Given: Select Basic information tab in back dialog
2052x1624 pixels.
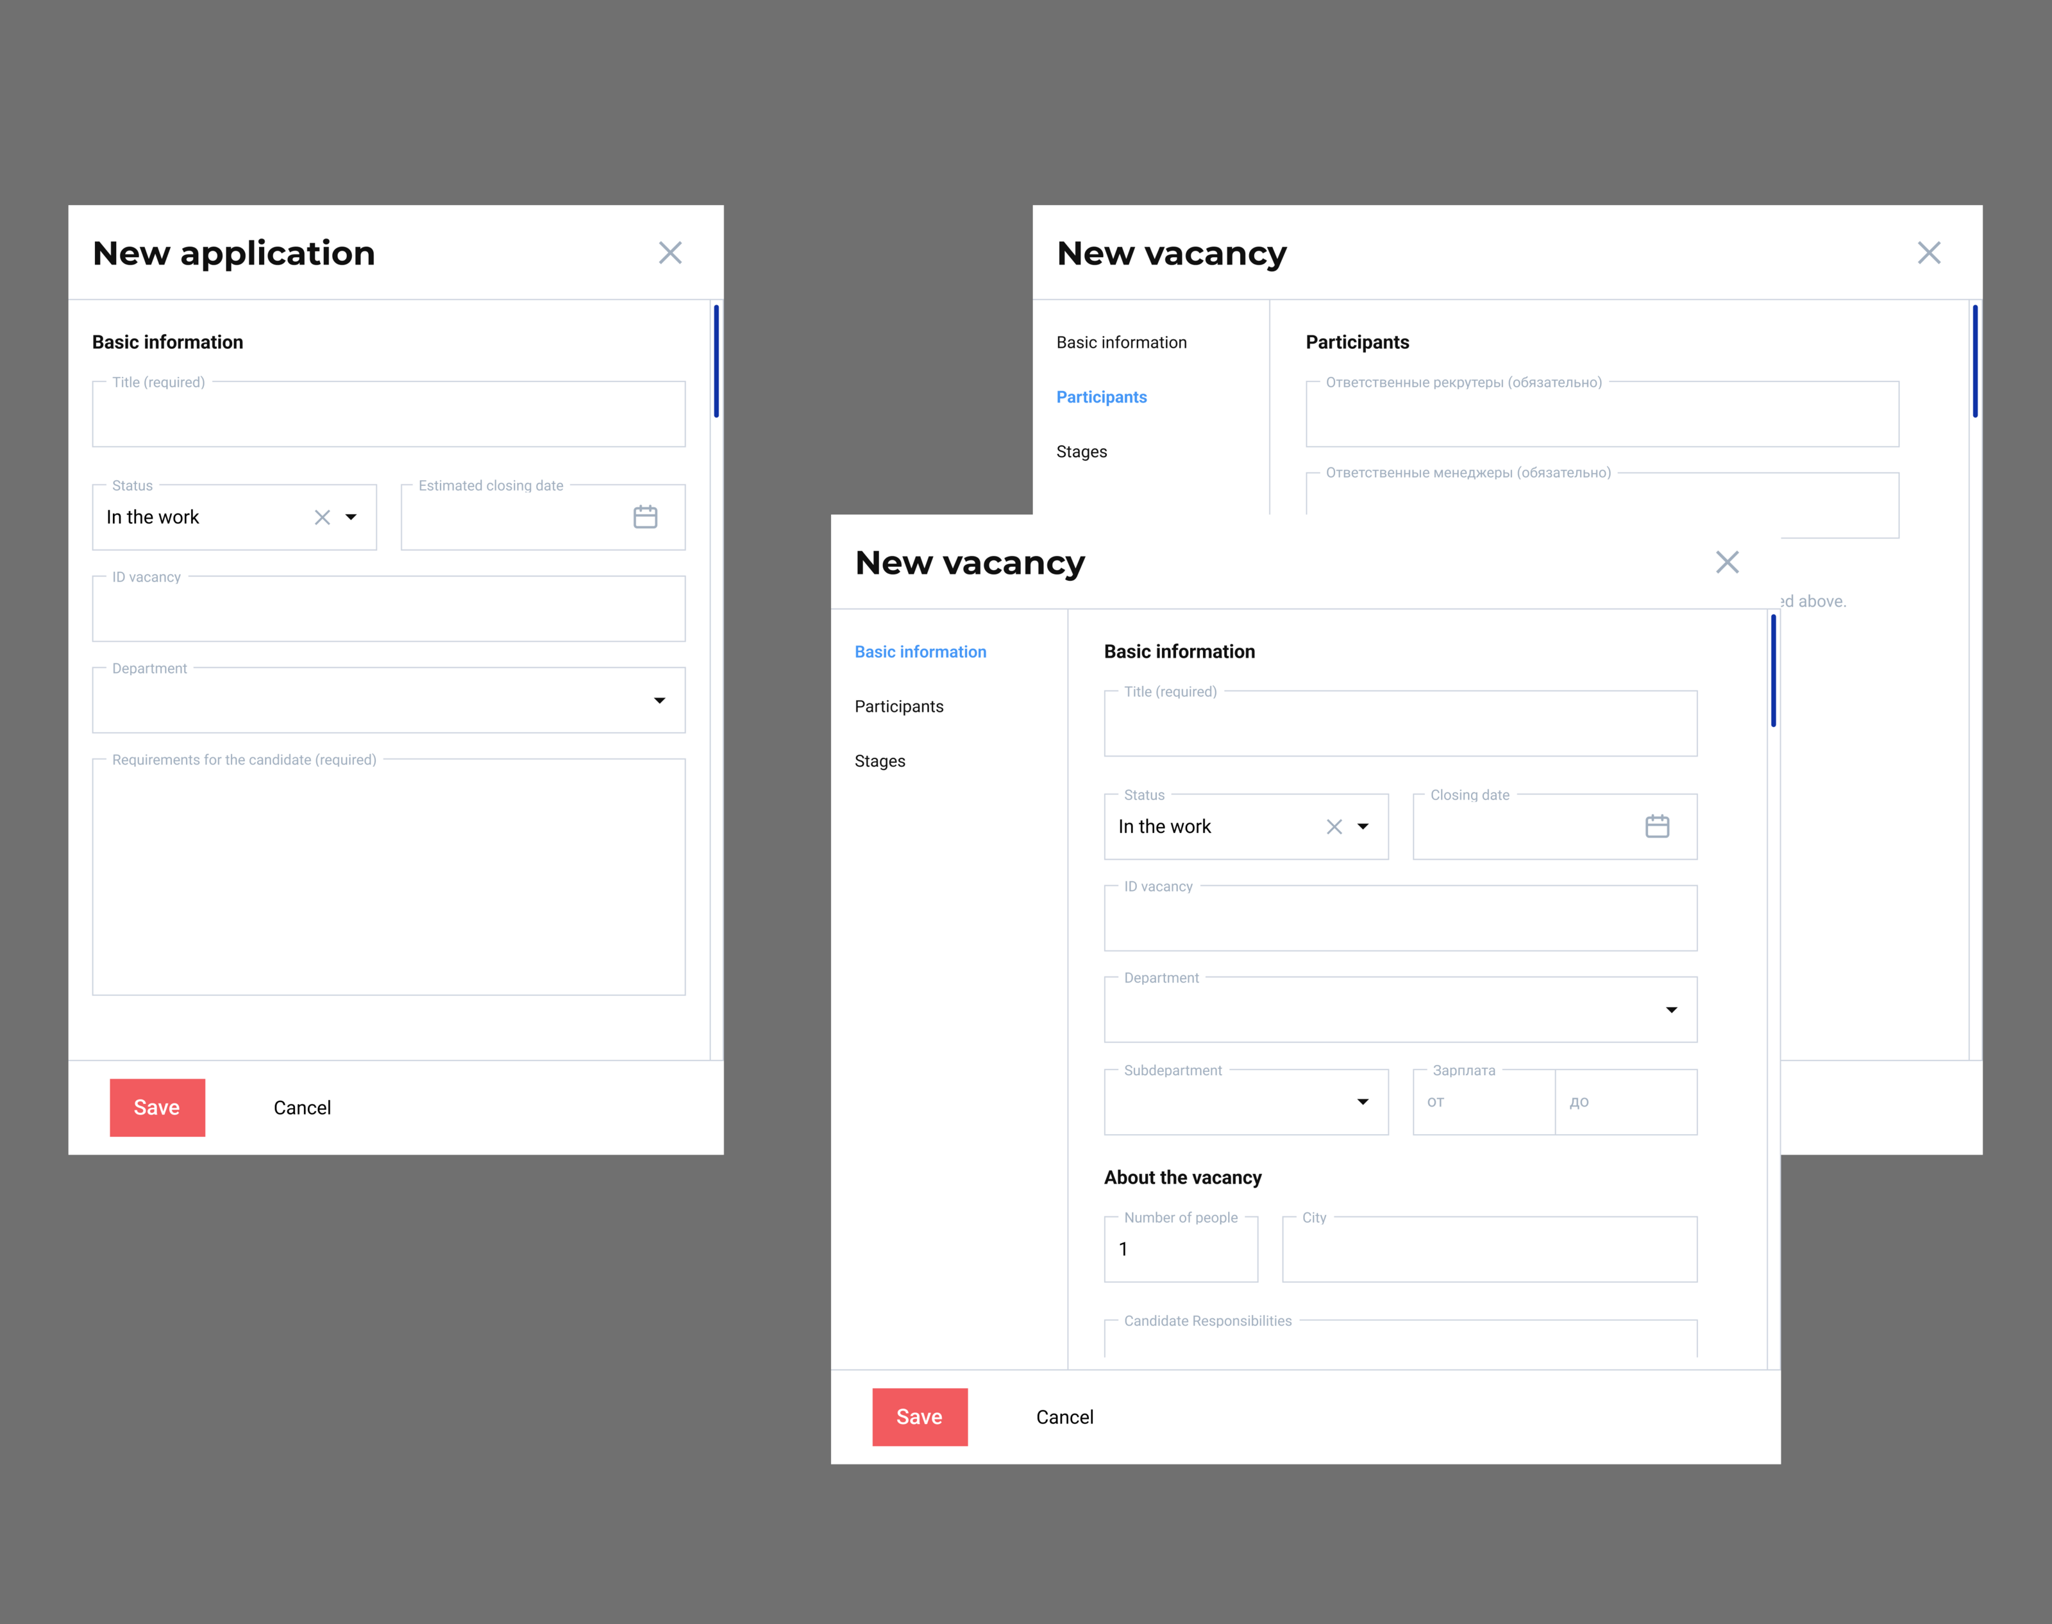Looking at the screenshot, I should 1121,342.
